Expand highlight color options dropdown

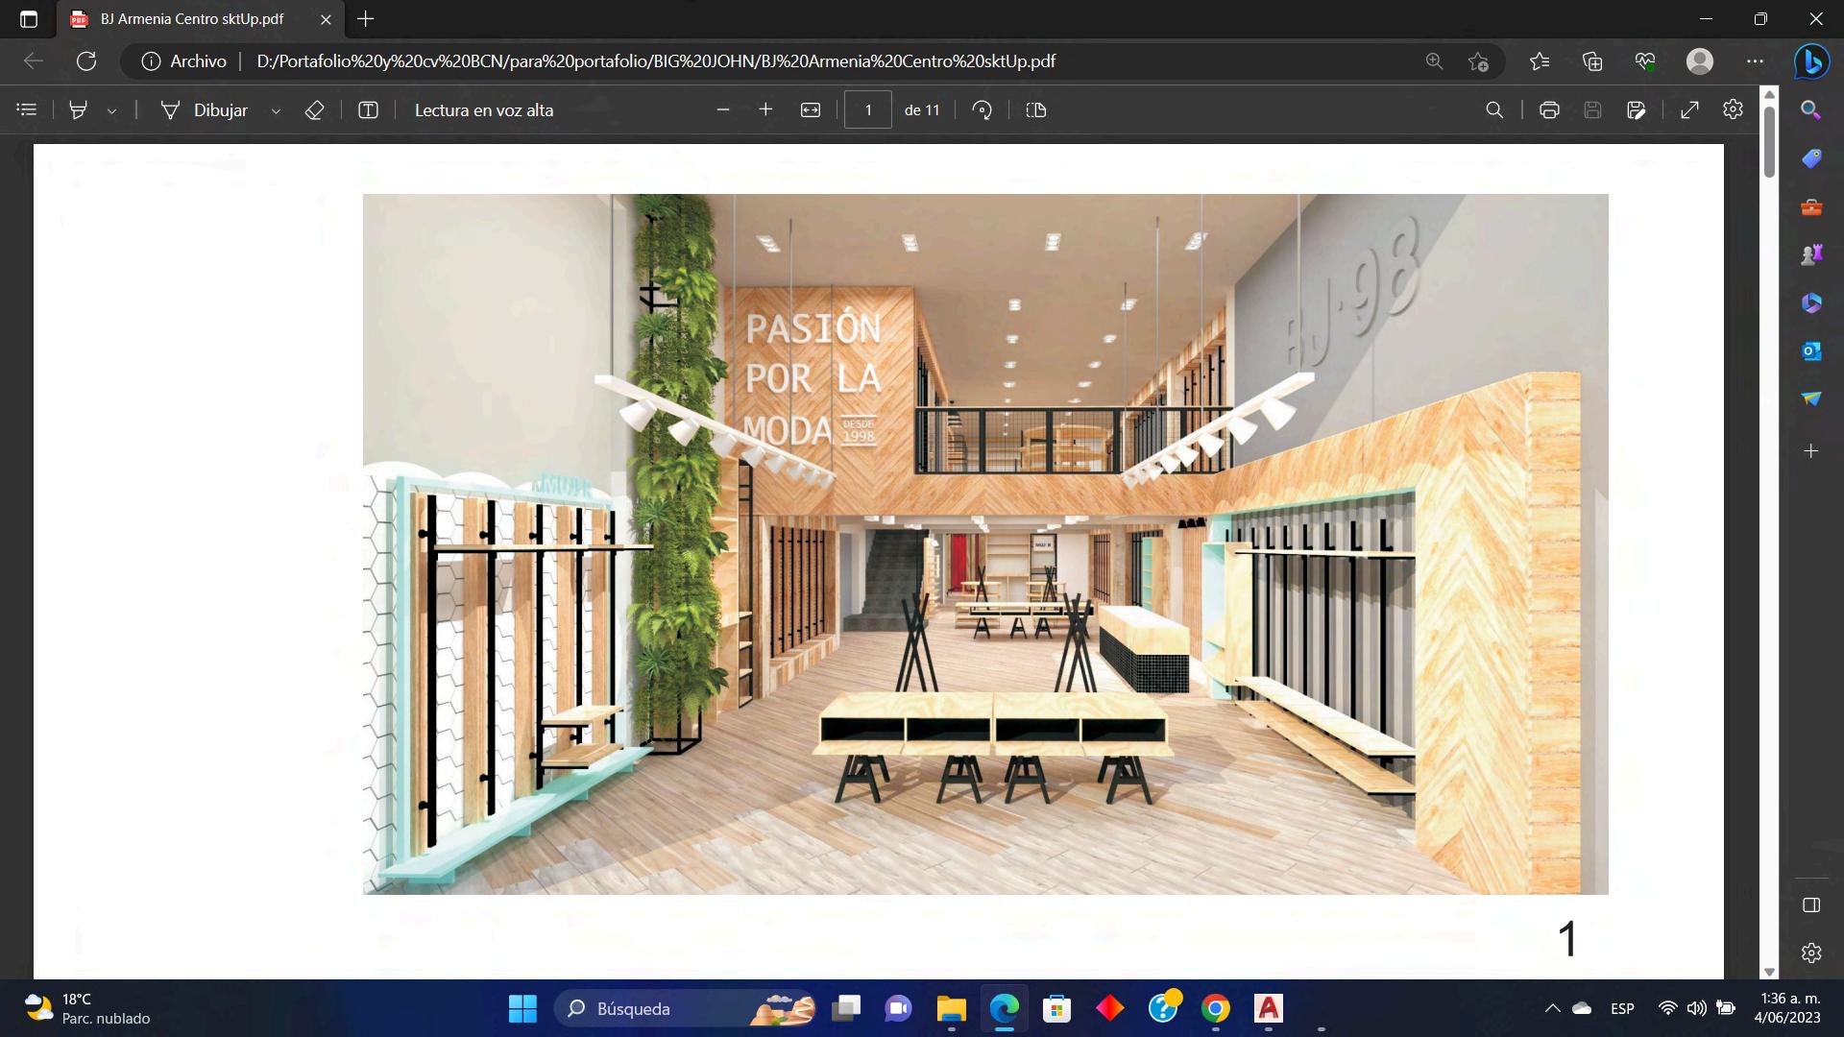[x=111, y=111]
